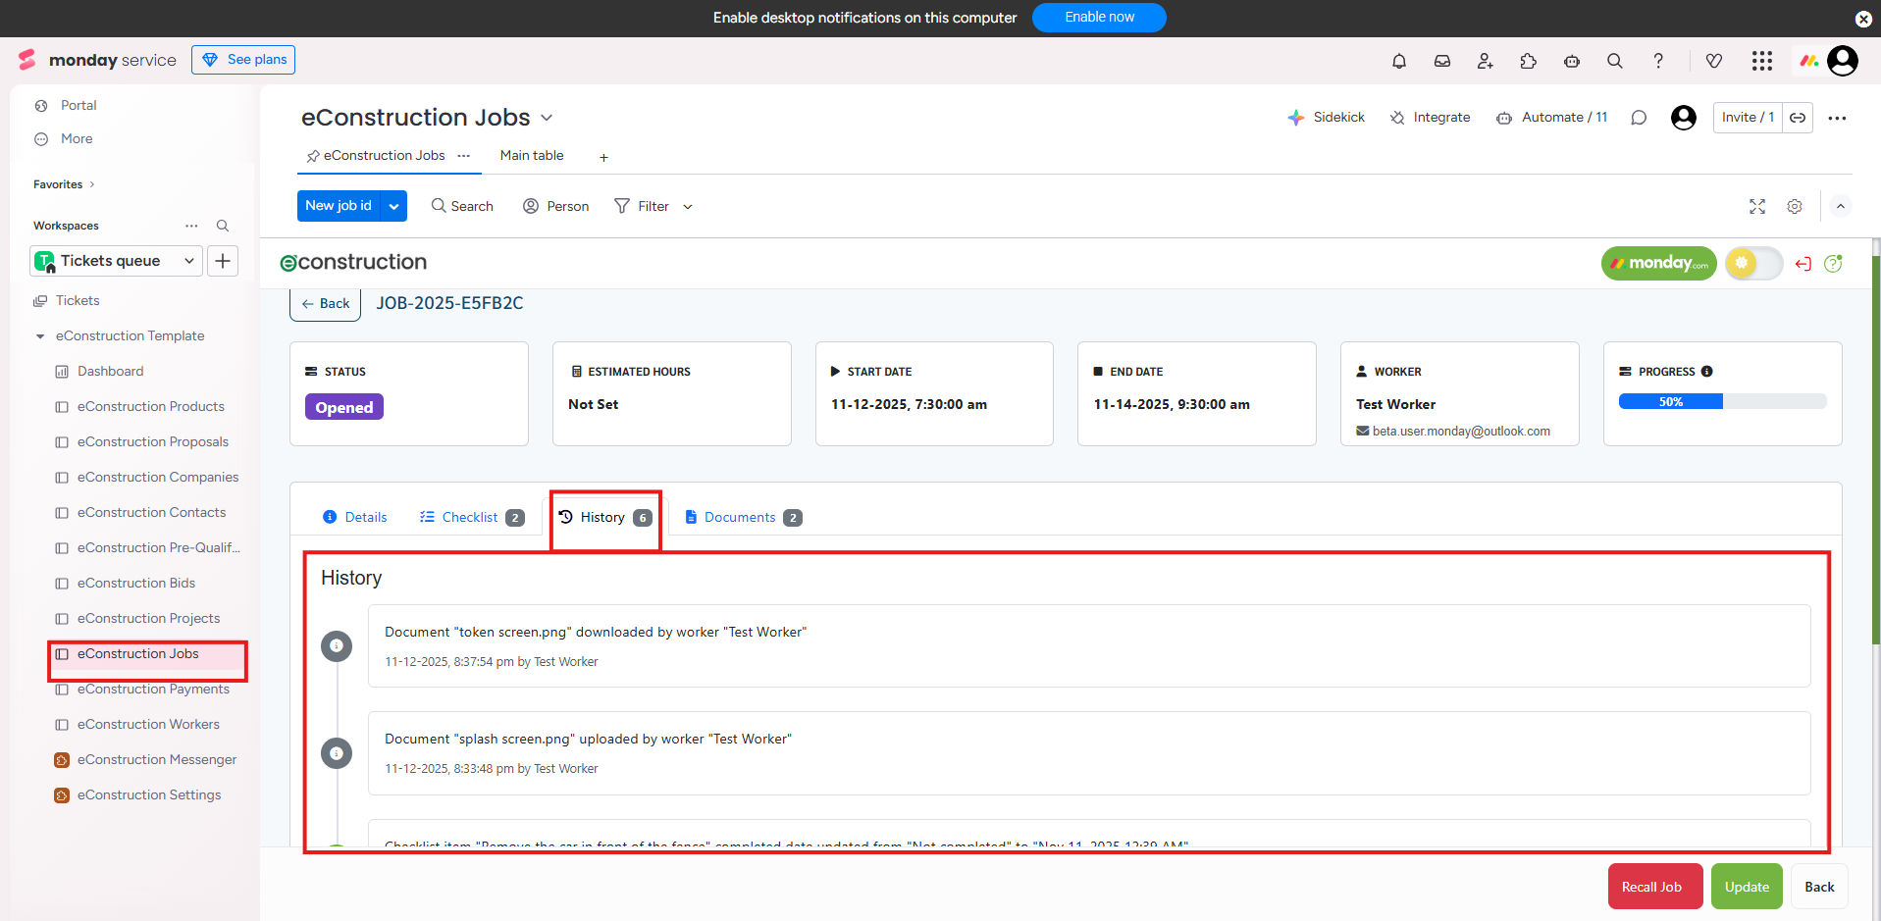Open the apps puzzle piece icon
1881x921 pixels.
1528,61
